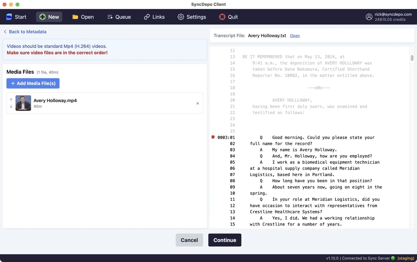
Task: Click line 'testified as follows:'
Action: pos(278,112)
